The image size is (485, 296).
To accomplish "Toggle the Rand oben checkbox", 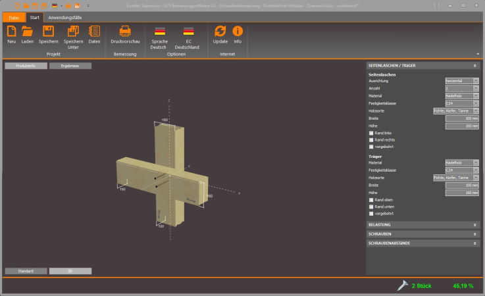I will coord(372,200).
